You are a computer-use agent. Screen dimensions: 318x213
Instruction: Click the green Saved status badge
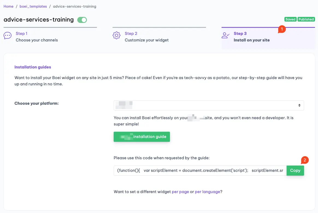click(290, 19)
